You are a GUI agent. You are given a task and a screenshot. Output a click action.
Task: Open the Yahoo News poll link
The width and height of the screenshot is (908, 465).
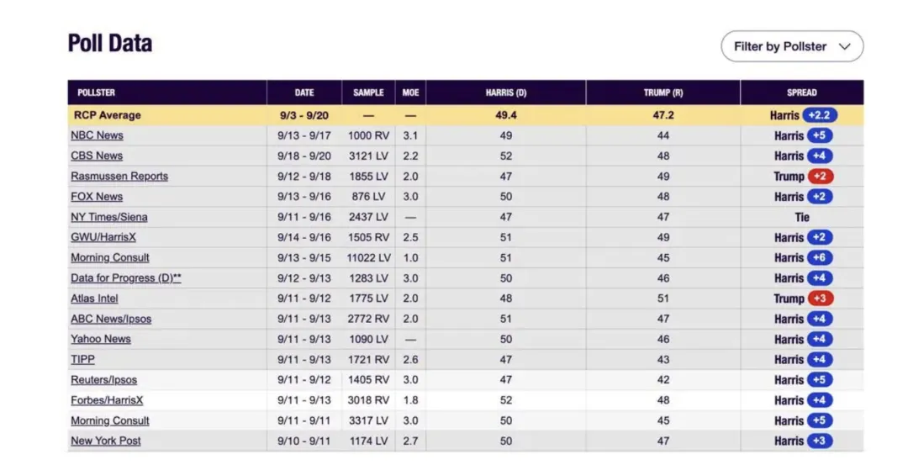[x=101, y=340]
